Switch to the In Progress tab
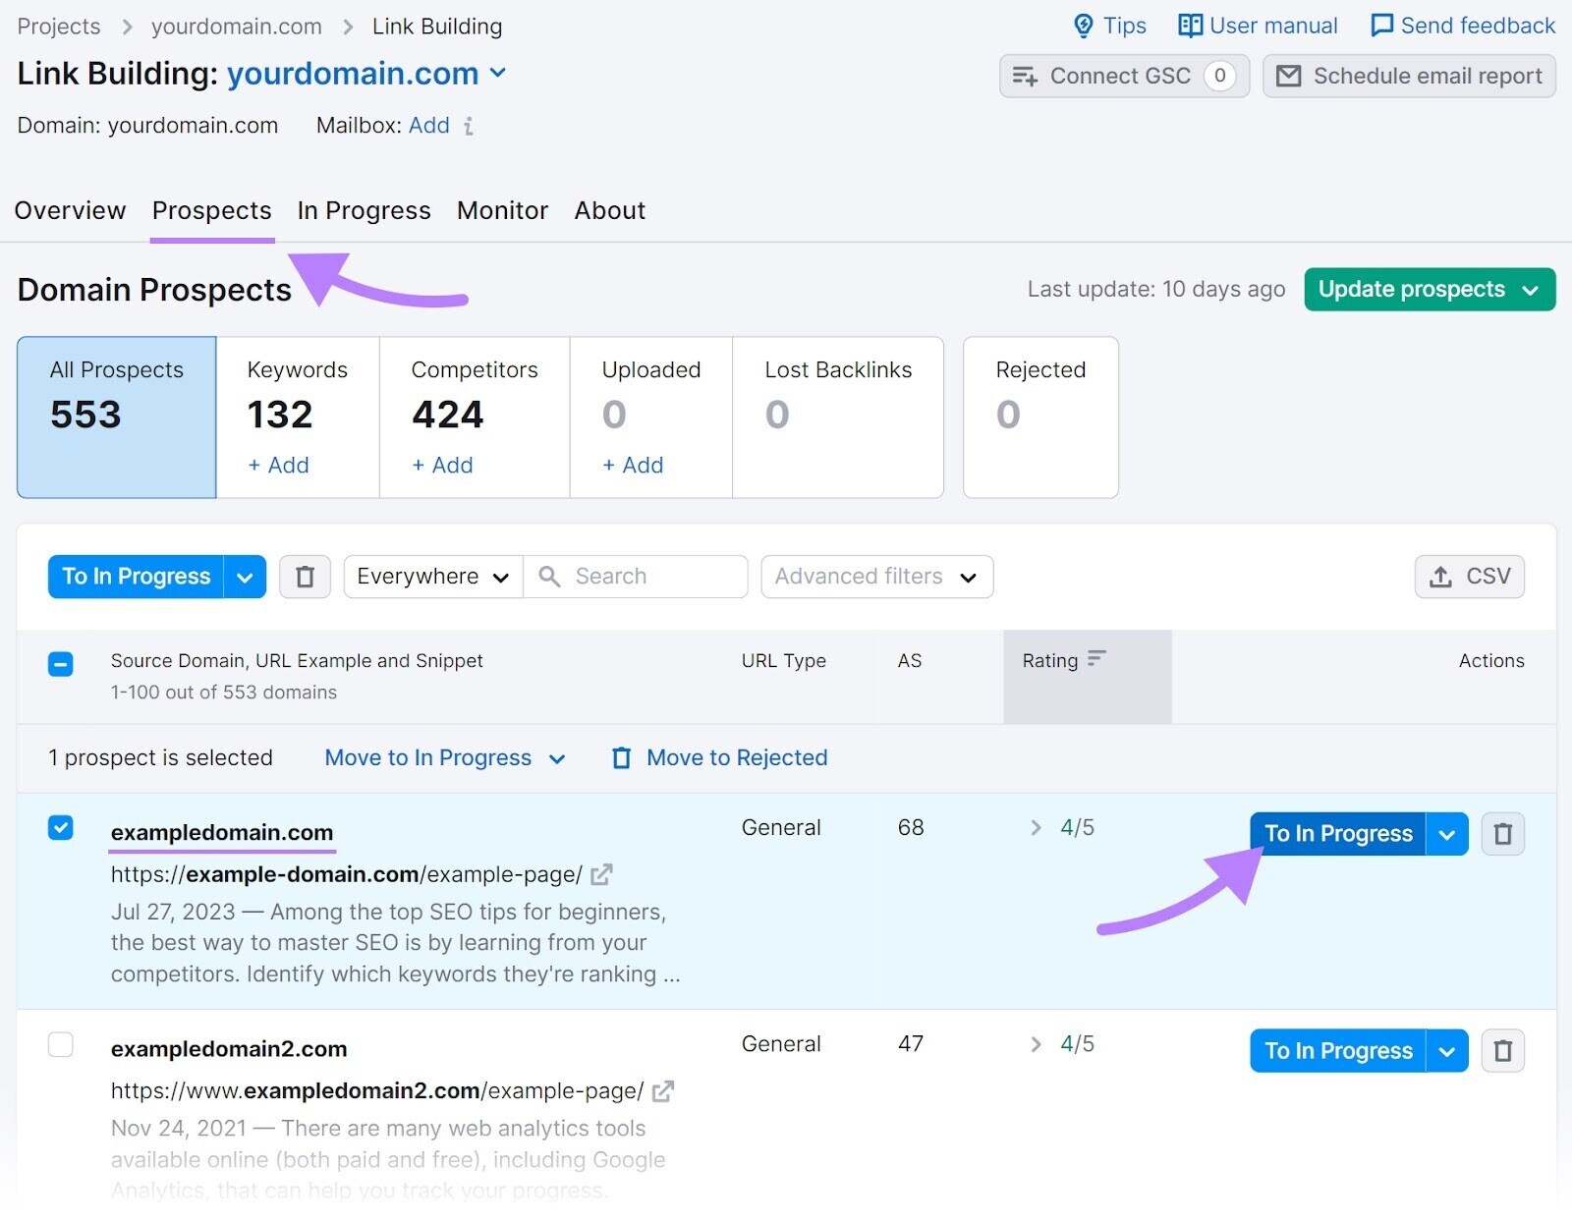The image size is (1572, 1222). click(x=364, y=210)
